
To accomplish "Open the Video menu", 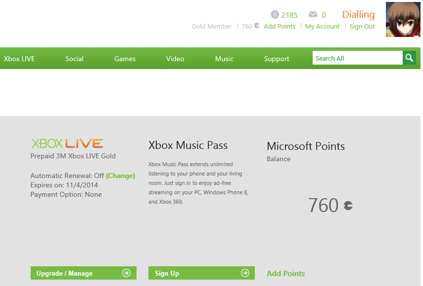I will 175,59.
